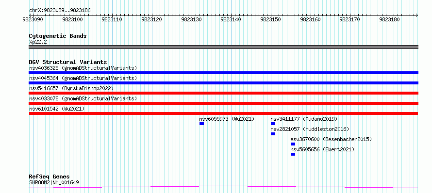The height and width of the screenshot is (193, 432).
Task: Click the Cytogenetic Bands track title
Action: [58, 36]
